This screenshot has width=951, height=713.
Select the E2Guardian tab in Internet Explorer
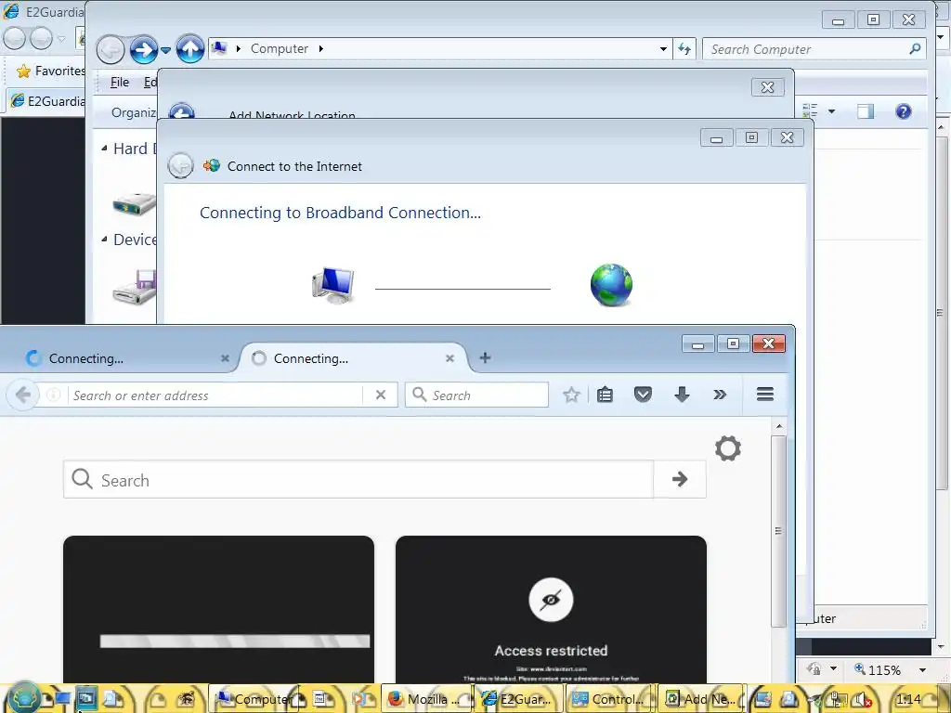click(47, 100)
